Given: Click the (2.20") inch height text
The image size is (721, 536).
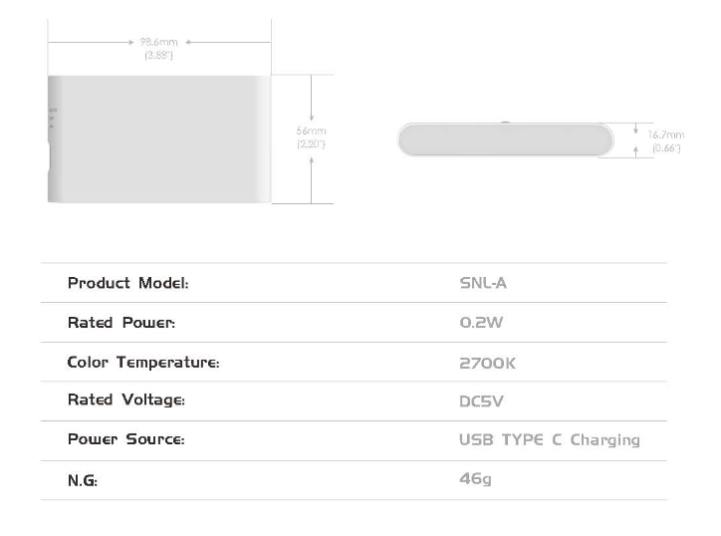Looking at the screenshot, I should [312, 144].
